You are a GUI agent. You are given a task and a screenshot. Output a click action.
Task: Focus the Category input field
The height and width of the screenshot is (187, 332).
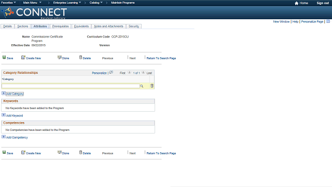[x=71, y=86]
